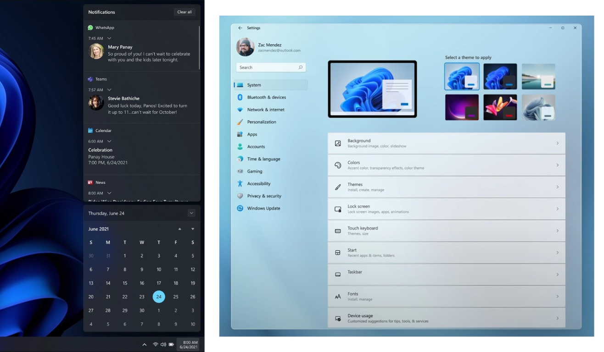Expand the Teams 7:57 AM notification chevron
Viewport: 604px width, 352px height.
[109, 90]
